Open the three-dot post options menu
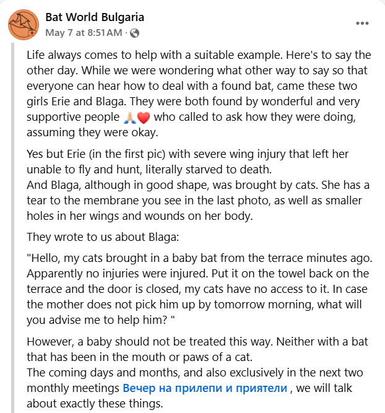This screenshot has height=413, width=385. pyautogui.click(x=362, y=23)
